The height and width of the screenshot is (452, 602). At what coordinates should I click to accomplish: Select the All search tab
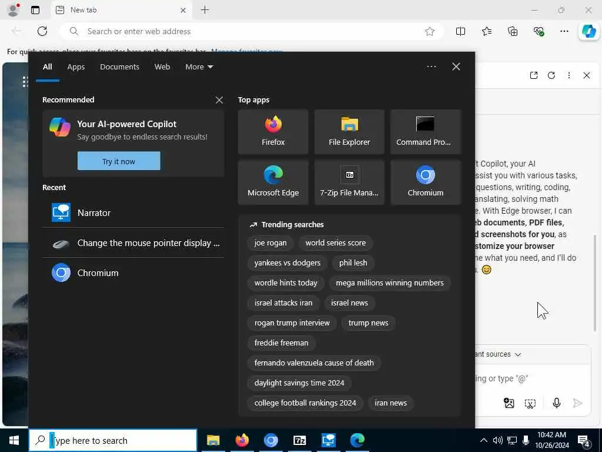click(x=47, y=67)
